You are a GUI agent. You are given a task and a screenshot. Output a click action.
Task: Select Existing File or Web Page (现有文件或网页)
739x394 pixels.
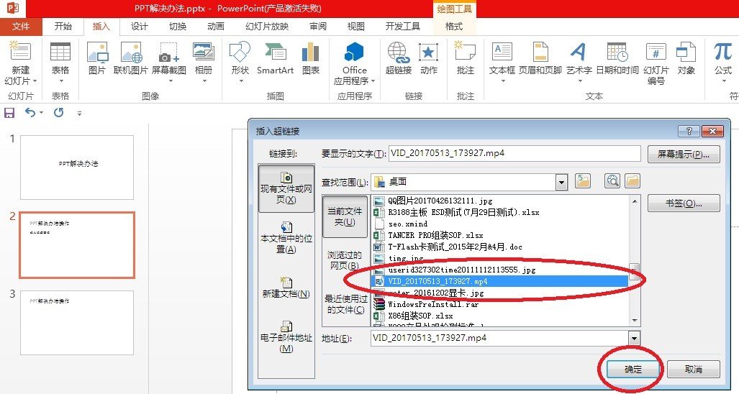click(x=286, y=188)
